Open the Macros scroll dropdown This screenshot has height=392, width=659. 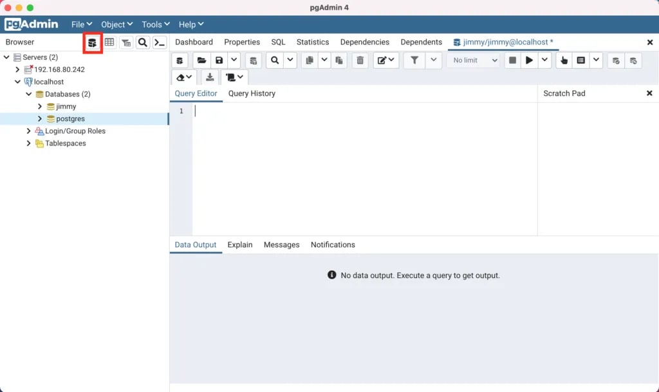[234, 77]
